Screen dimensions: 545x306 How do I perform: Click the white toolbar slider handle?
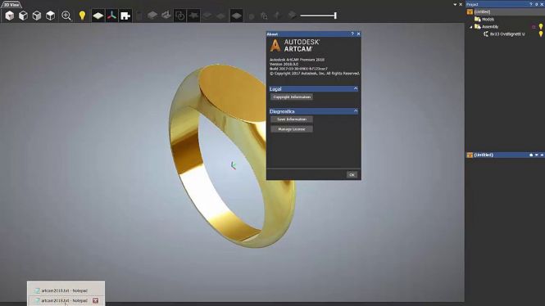coord(335,16)
